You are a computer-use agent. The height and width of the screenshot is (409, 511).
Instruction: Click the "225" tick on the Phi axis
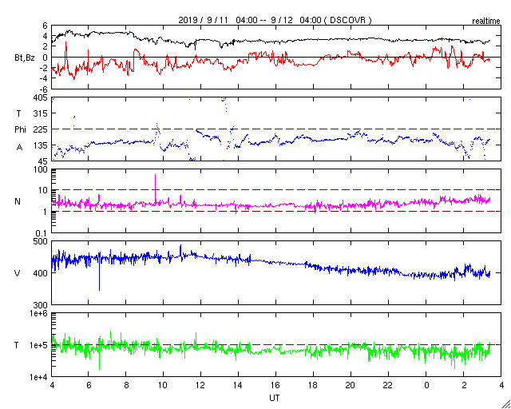tap(42, 129)
